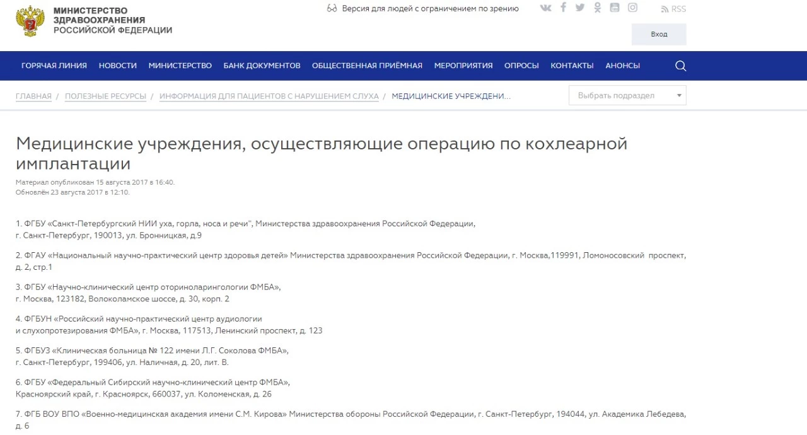The width and height of the screenshot is (807, 435).
Task: Go to Главная breadcrumb link
Action: point(33,96)
